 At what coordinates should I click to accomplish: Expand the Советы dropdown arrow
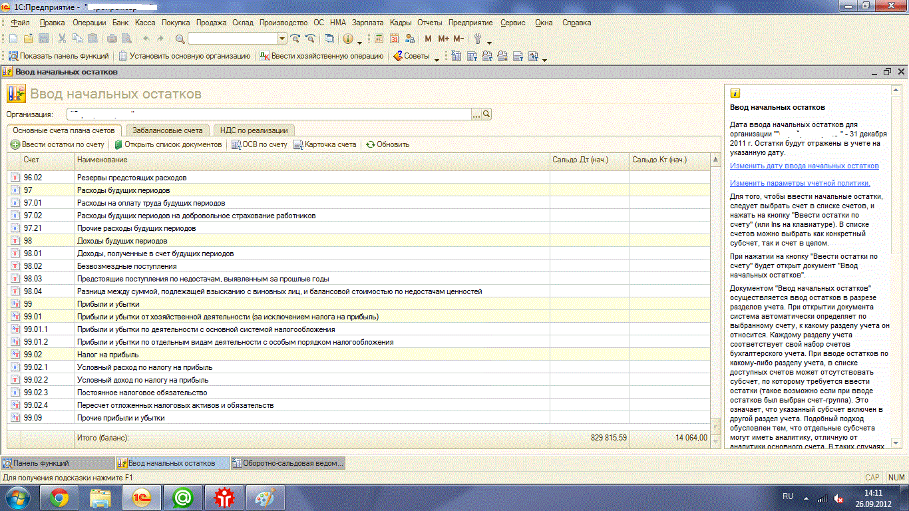tap(437, 59)
